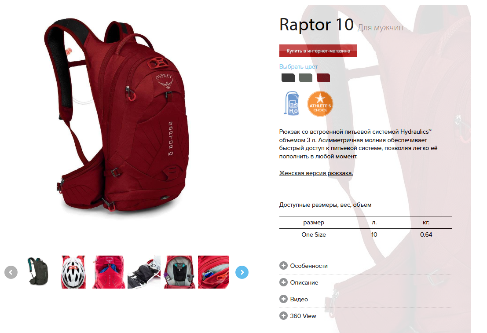
Task: Open the open-compartment reservoir thumbnail
Action: tap(179, 272)
